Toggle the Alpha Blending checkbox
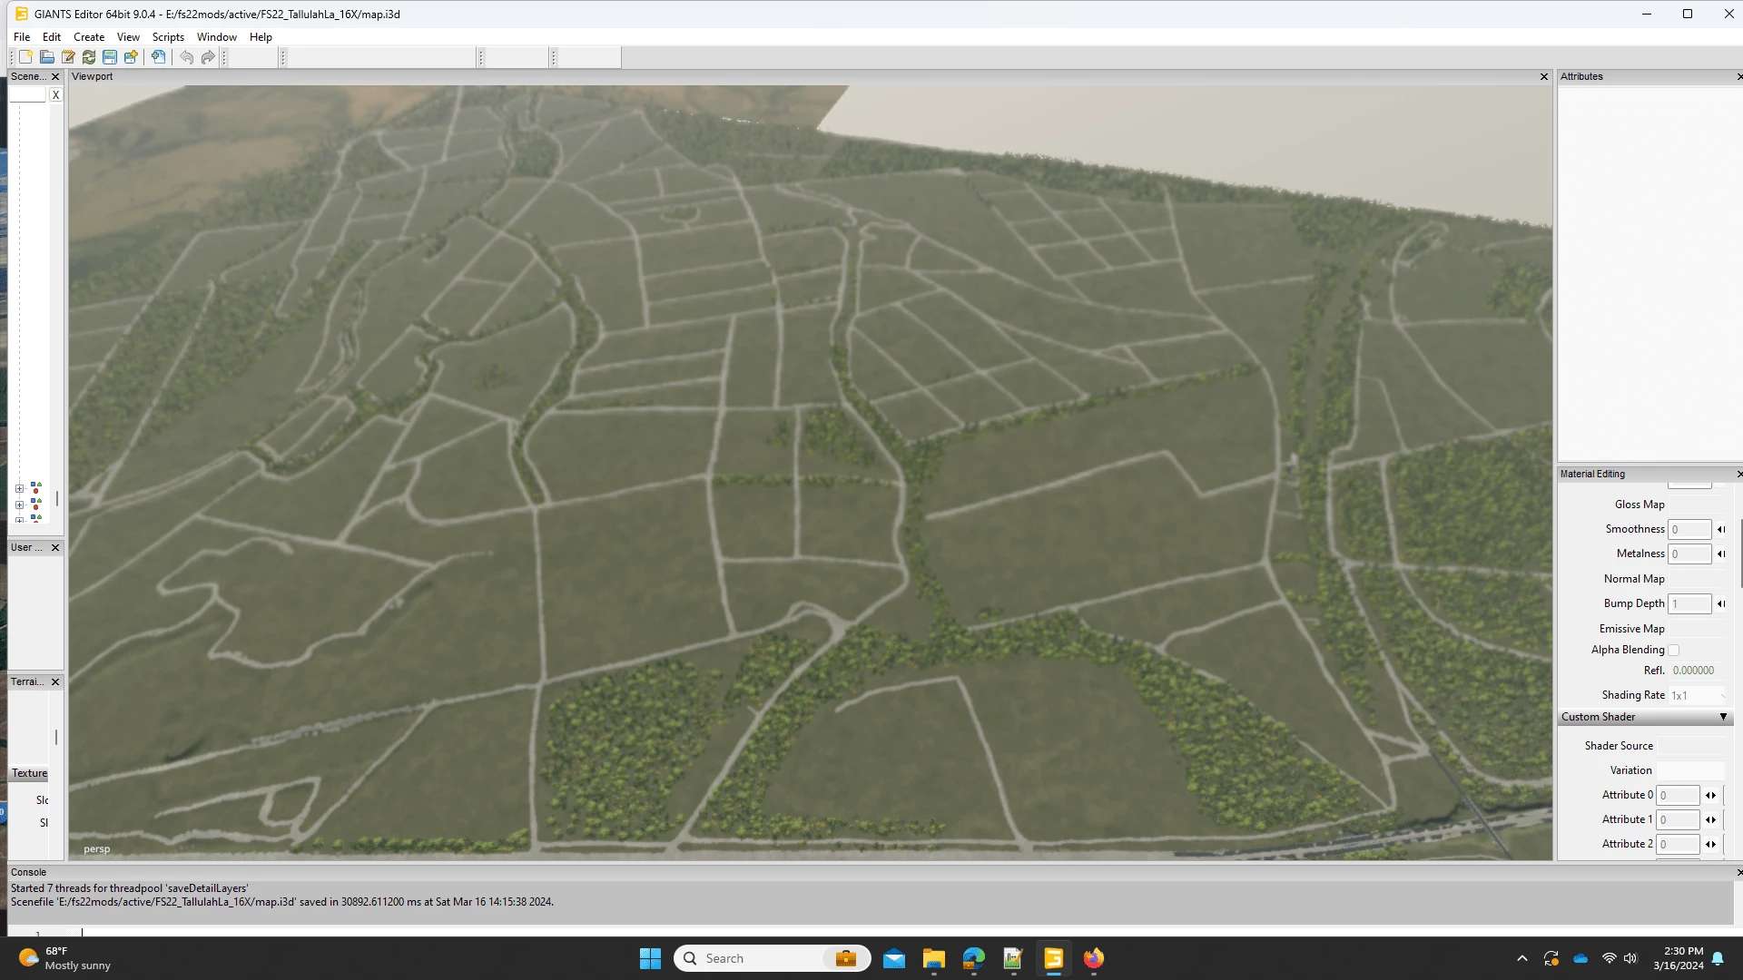The height and width of the screenshot is (980, 1743). click(1673, 650)
